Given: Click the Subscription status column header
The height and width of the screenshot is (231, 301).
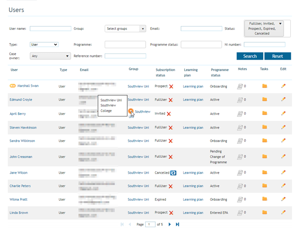Looking at the screenshot, I should point(165,73).
